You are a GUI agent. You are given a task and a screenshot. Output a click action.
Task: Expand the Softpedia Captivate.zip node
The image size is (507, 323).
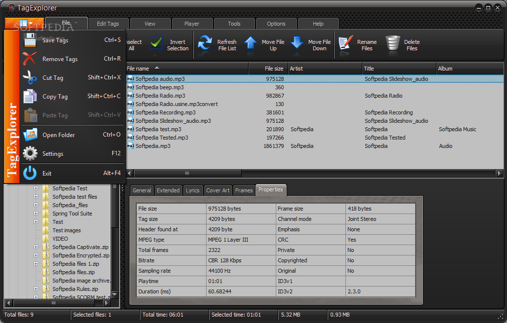36,247
